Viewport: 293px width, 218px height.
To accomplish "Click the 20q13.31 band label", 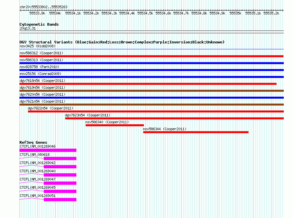I will 28,28.
